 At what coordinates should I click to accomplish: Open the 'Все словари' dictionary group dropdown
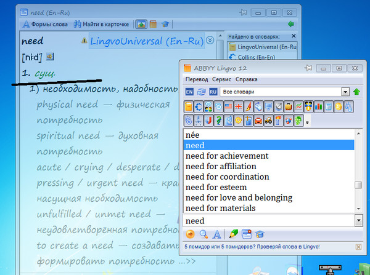[x=345, y=92]
